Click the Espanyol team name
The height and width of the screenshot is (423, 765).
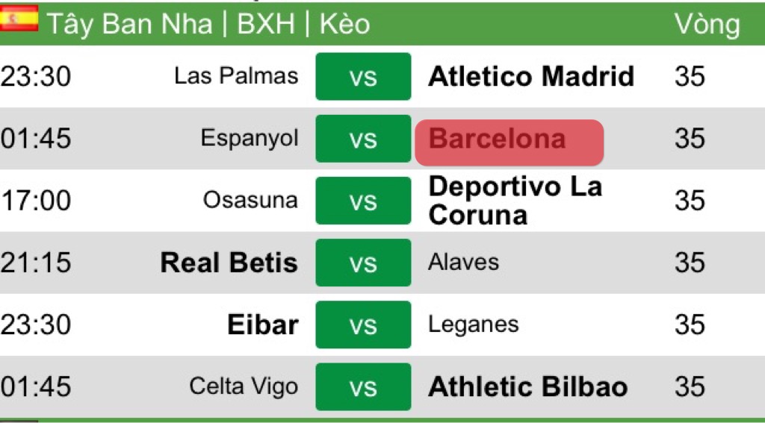coord(250,139)
